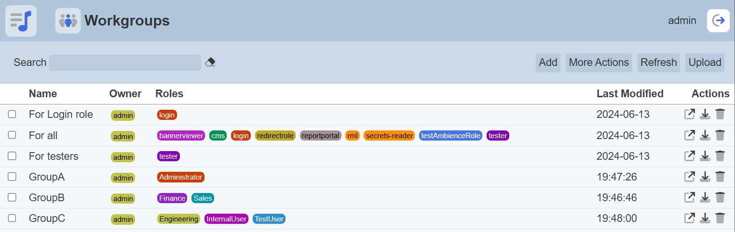Screen dimensions: 735x232
Task: Click the music playlist app logo
Action: [x=21, y=21]
